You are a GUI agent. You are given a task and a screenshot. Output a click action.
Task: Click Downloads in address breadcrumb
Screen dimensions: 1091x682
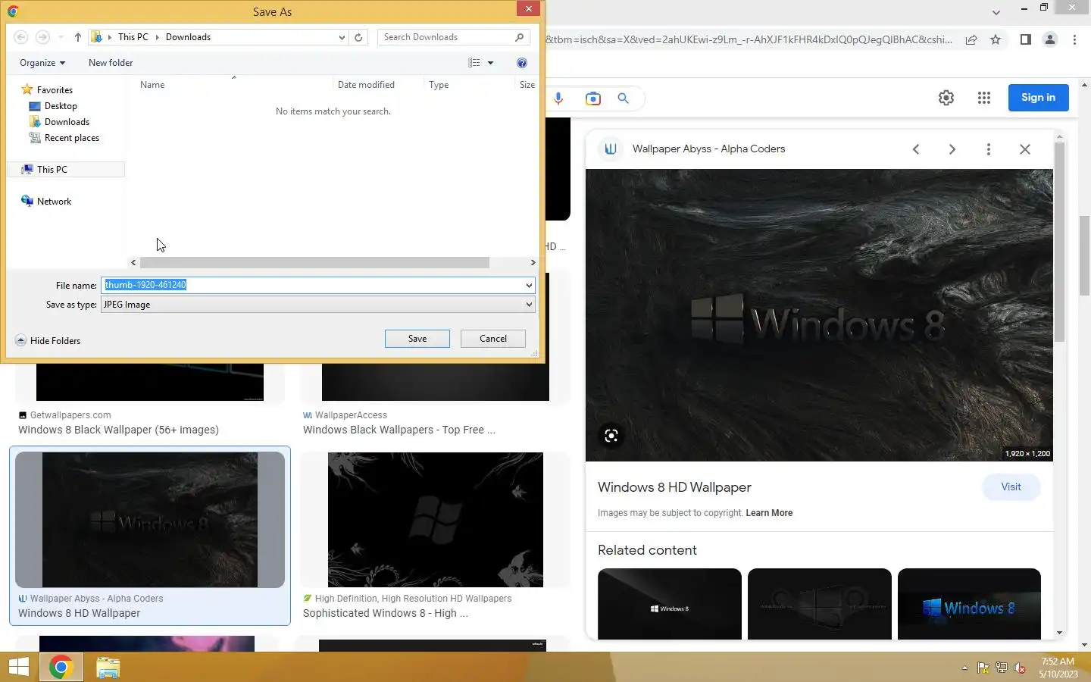click(188, 37)
